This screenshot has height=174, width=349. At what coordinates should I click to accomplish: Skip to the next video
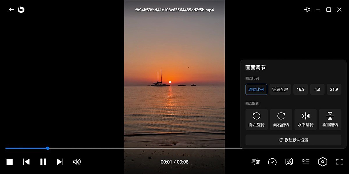60,162
